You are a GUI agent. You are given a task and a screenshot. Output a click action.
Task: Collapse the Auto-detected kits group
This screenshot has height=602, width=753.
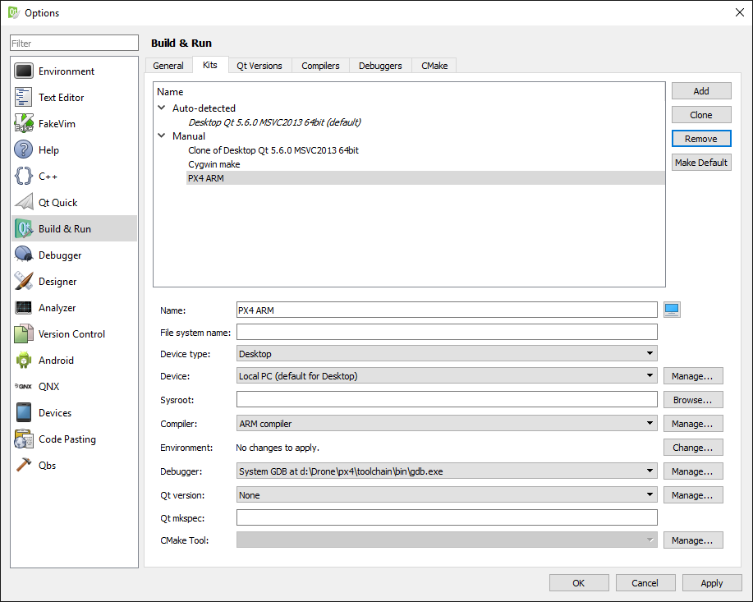coord(162,108)
